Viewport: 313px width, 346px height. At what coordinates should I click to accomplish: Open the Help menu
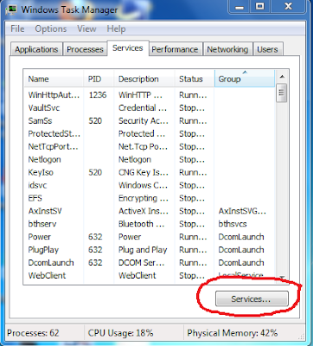pos(116,29)
